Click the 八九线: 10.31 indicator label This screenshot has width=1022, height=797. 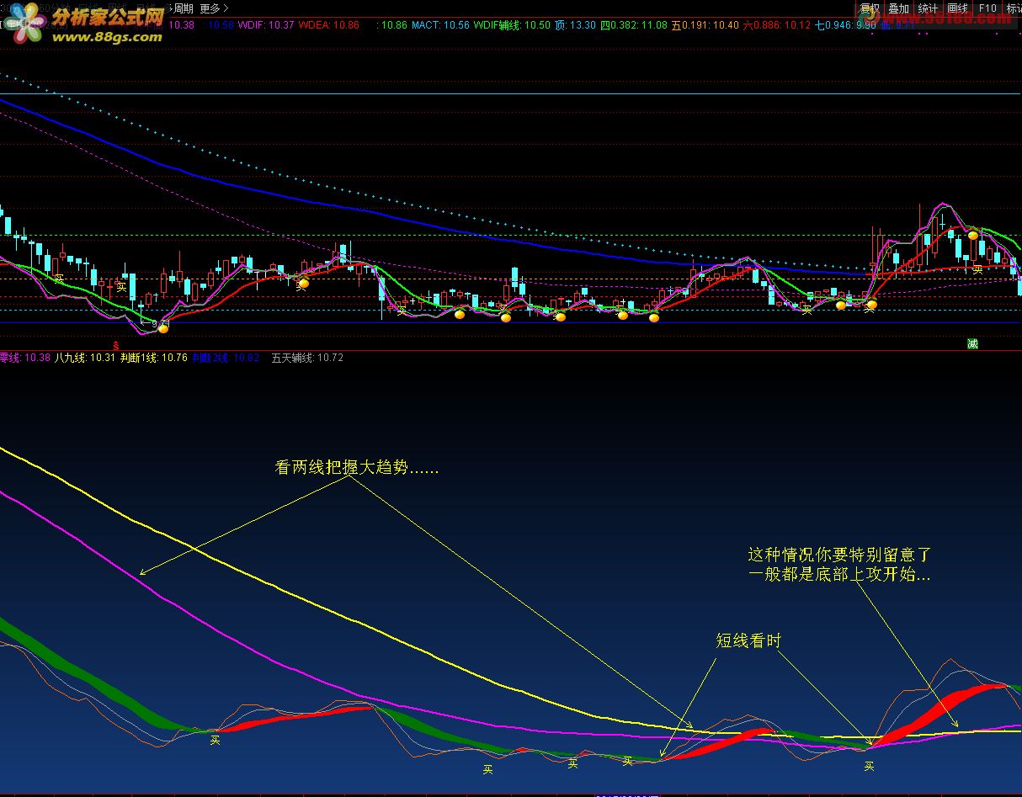coord(85,358)
